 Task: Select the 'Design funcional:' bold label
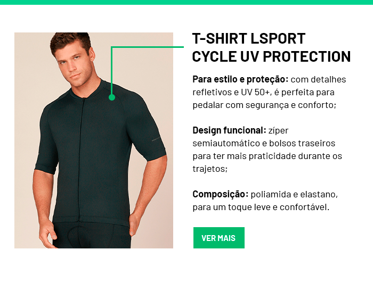pos(229,130)
